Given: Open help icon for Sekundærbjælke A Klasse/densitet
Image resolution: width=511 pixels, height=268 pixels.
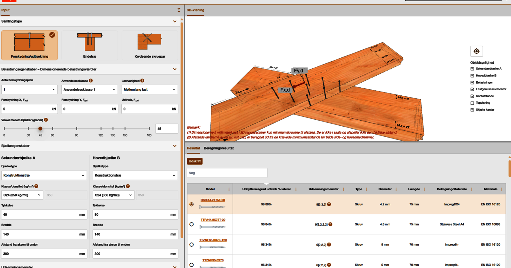Looking at the screenshot, I should (36, 186).
